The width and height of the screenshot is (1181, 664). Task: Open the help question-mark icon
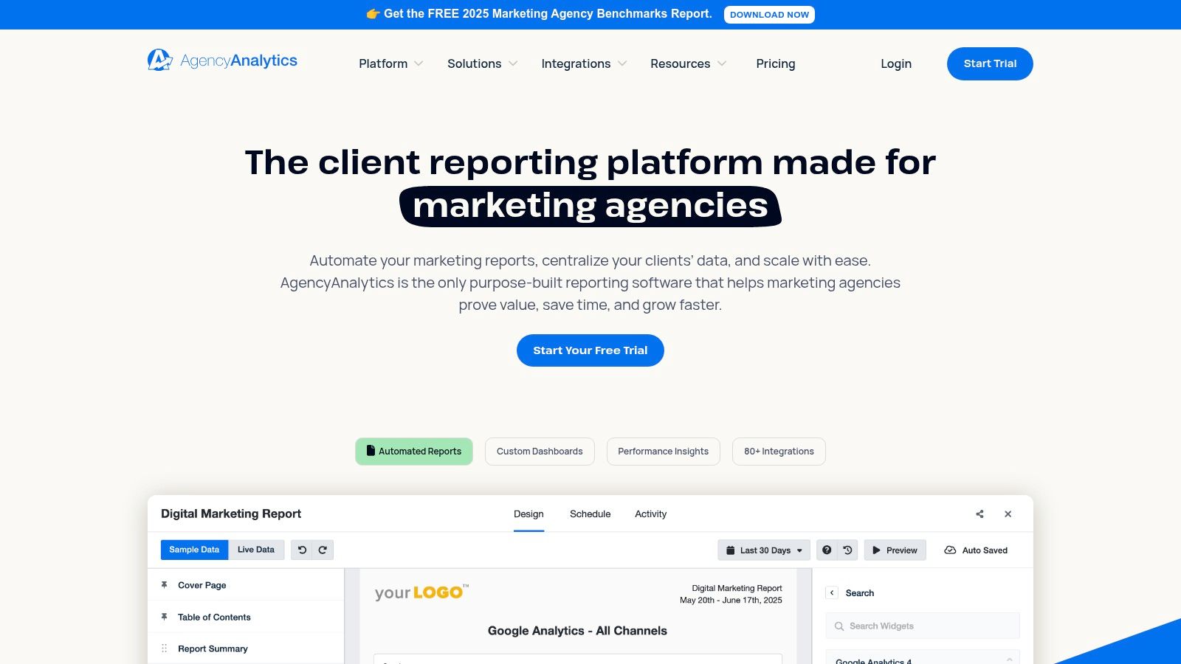point(827,550)
